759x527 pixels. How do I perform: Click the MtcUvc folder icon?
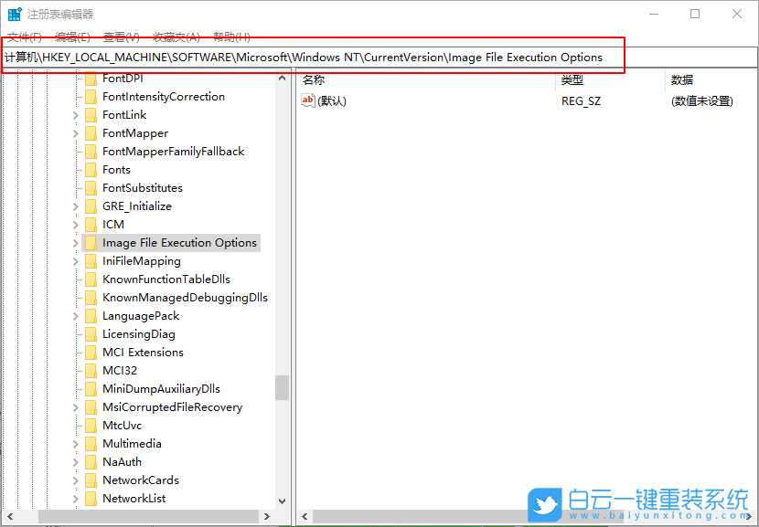pyautogui.click(x=92, y=425)
